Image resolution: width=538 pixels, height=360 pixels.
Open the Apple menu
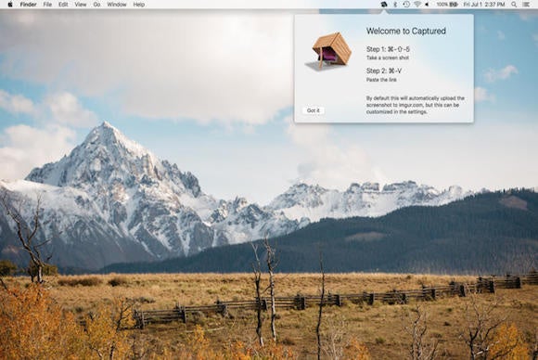[x=10, y=5]
